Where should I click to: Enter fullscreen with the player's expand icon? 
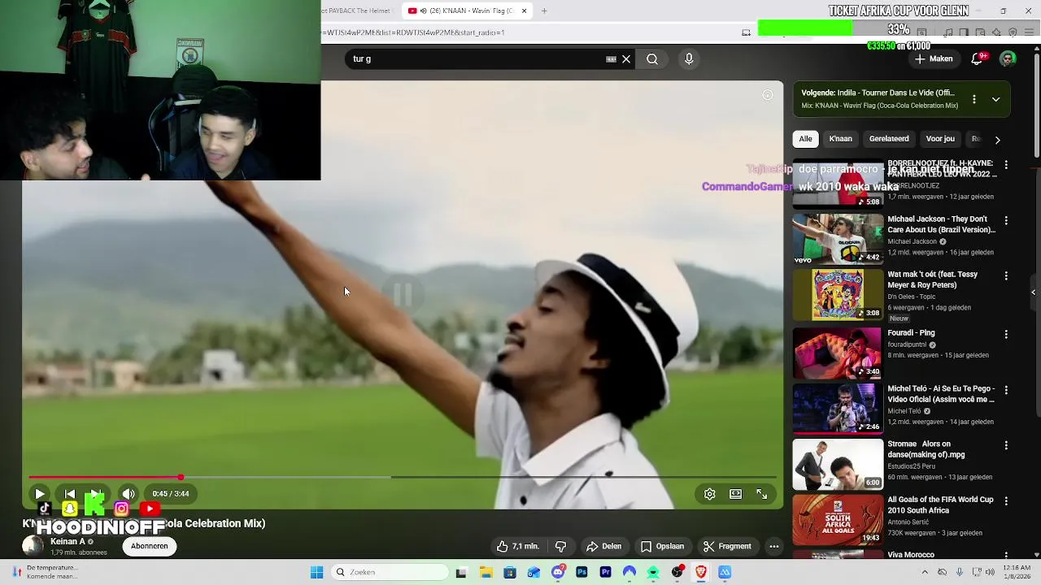762,494
